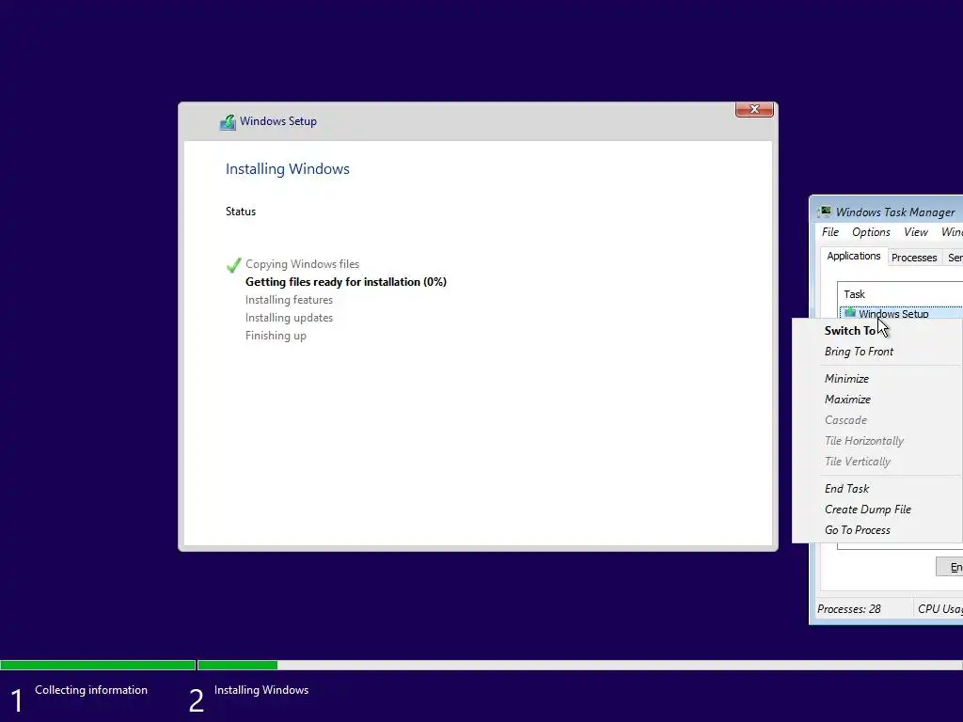963x722 pixels.
Task: Click the Getting files ready for installation status
Action: 346,282
